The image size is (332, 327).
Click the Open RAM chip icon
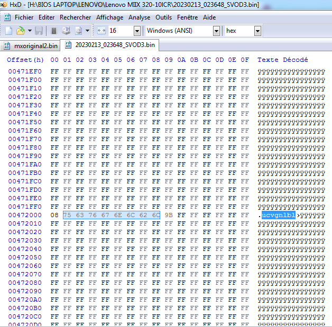click(54, 31)
